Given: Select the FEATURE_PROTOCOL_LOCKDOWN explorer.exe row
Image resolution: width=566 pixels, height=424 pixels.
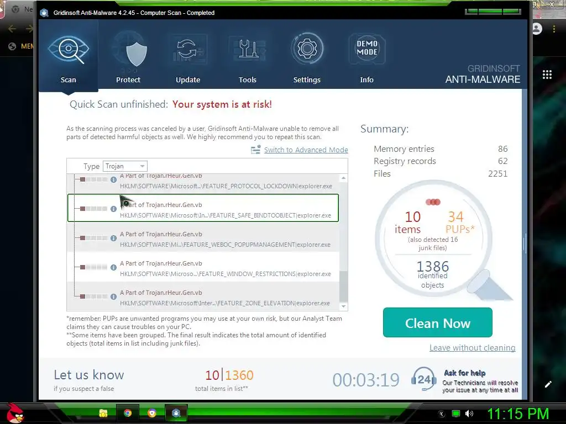Looking at the screenshot, I should tap(203, 183).
